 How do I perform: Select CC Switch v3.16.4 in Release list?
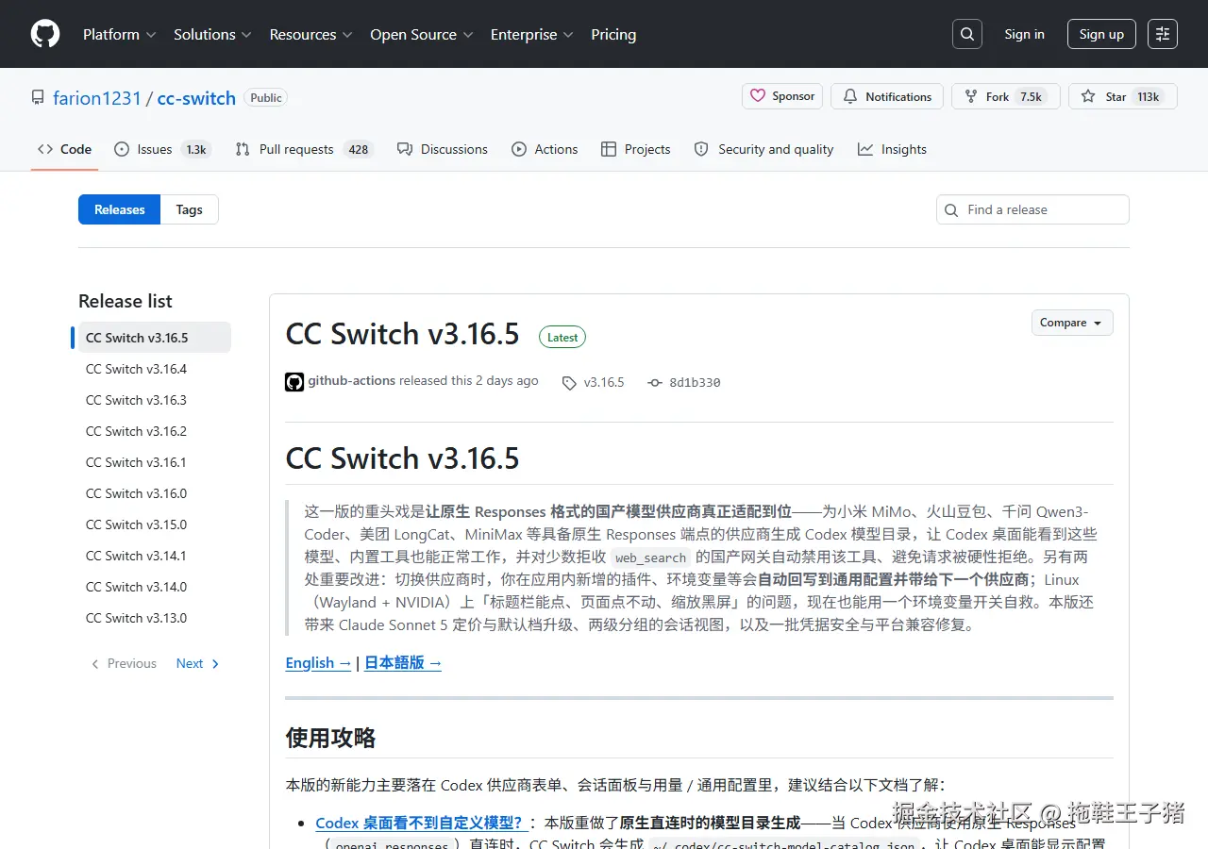click(155, 369)
